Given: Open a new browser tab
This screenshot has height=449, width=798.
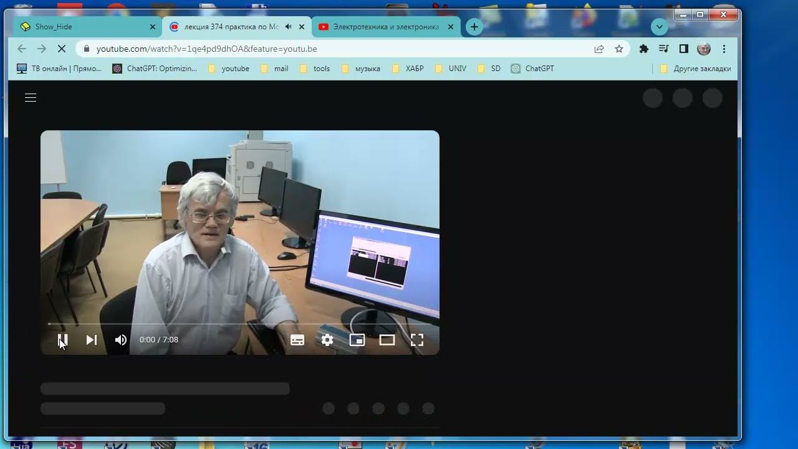Looking at the screenshot, I should click(x=474, y=27).
